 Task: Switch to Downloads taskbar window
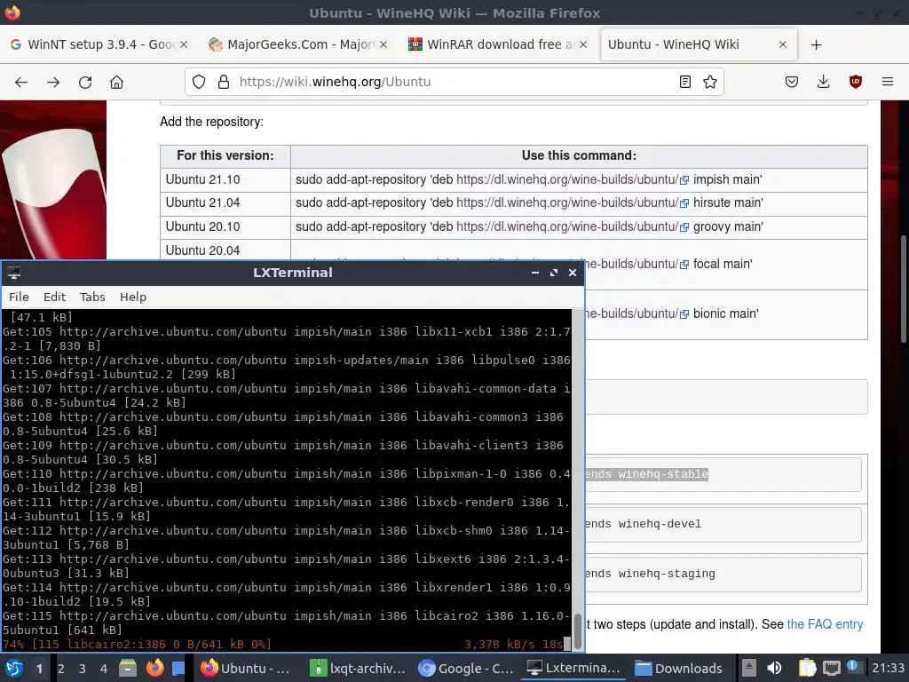pos(678,668)
